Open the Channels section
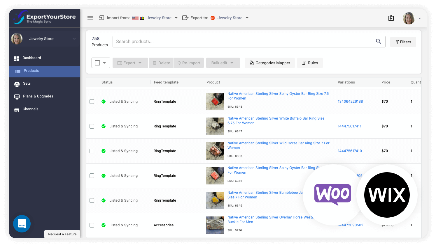436x247 pixels. pyautogui.click(x=31, y=109)
